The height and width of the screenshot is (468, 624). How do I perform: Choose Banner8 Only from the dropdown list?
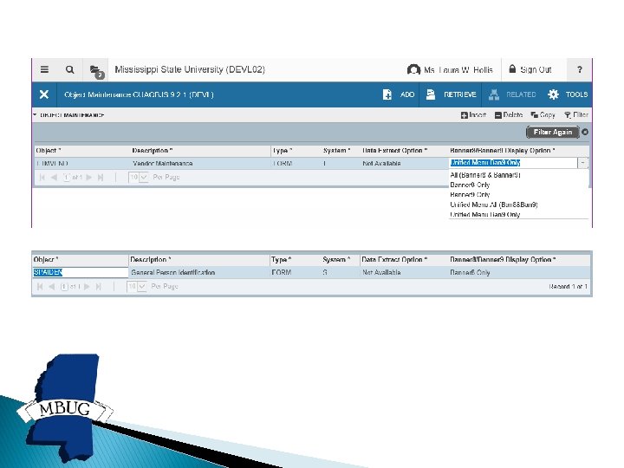point(470,185)
